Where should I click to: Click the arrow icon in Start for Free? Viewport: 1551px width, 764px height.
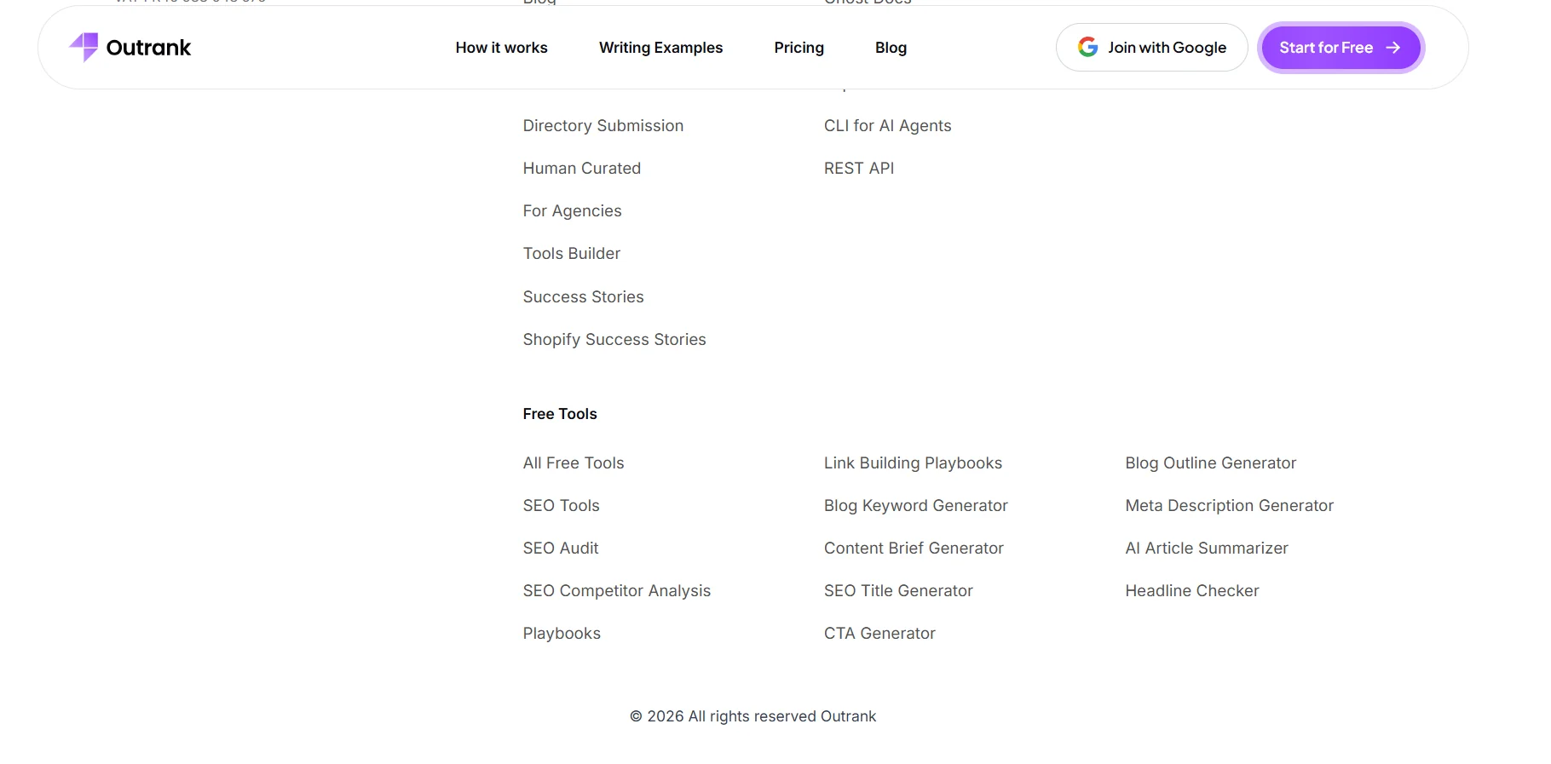(x=1392, y=48)
